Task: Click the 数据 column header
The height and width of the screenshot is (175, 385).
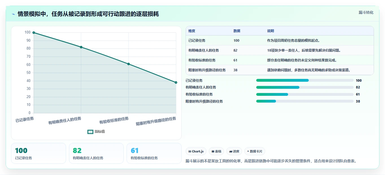Action: (x=237, y=31)
